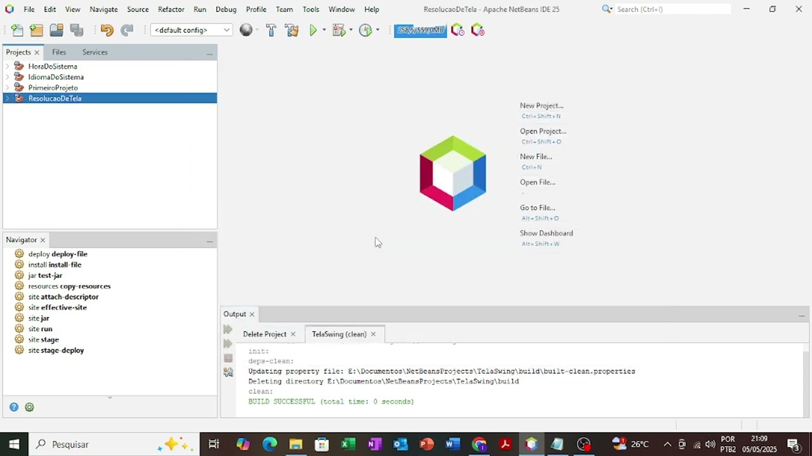Select the site stage-deploy goal in Navigator
The height and width of the screenshot is (456, 812).
(x=56, y=350)
